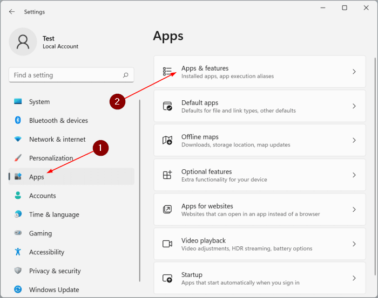Click the search magnifier icon
The width and height of the screenshot is (378, 298).
pos(126,75)
